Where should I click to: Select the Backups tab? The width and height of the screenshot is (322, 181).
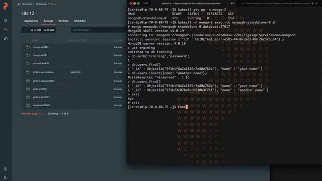(x=48, y=21)
